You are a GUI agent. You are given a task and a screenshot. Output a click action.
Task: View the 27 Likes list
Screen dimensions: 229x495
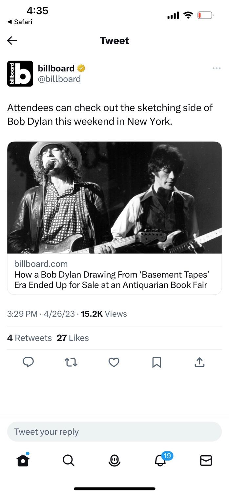(73, 338)
